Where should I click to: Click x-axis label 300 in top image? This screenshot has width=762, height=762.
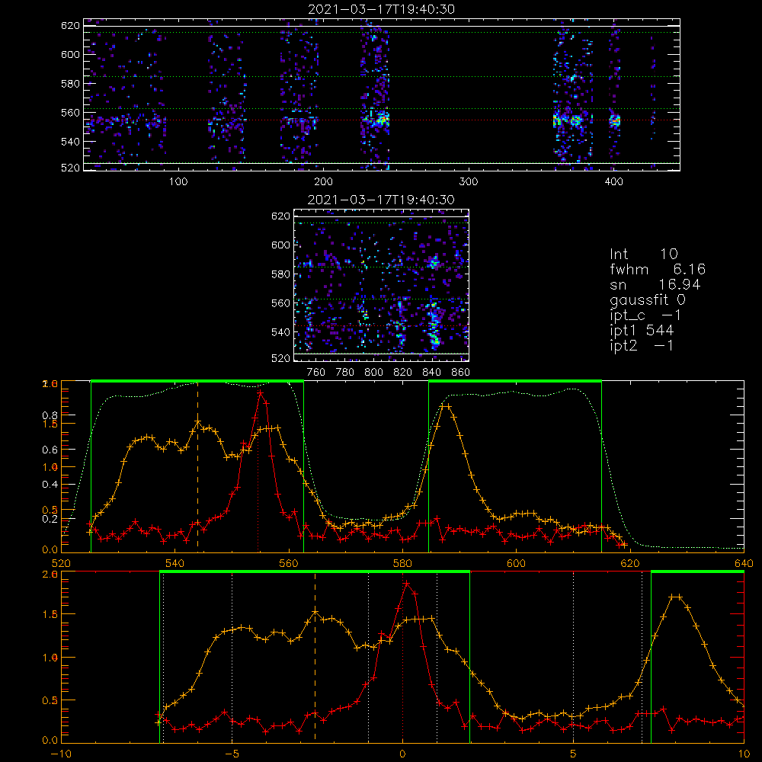469,182
